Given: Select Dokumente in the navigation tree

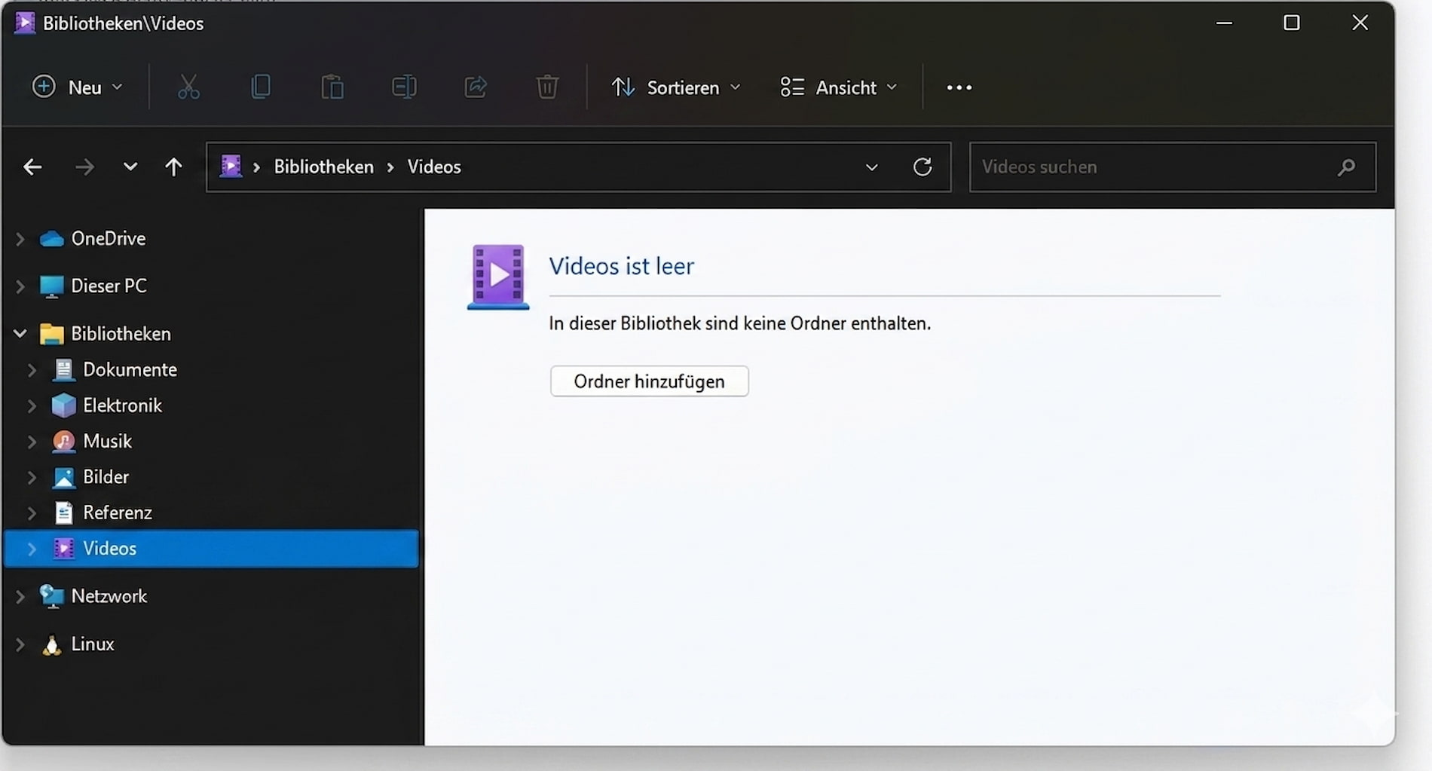Looking at the screenshot, I should 130,369.
